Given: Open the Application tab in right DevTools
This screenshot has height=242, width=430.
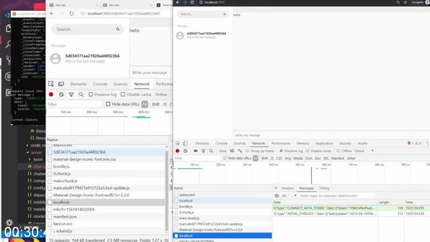Looking at the screenshot, I should point(324,143).
